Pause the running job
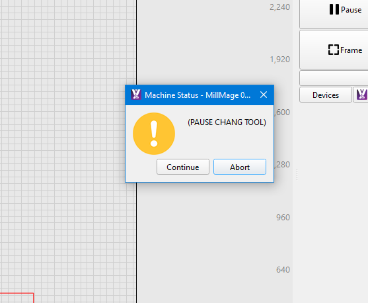The height and width of the screenshot is (303, 368). click(345, 10)
